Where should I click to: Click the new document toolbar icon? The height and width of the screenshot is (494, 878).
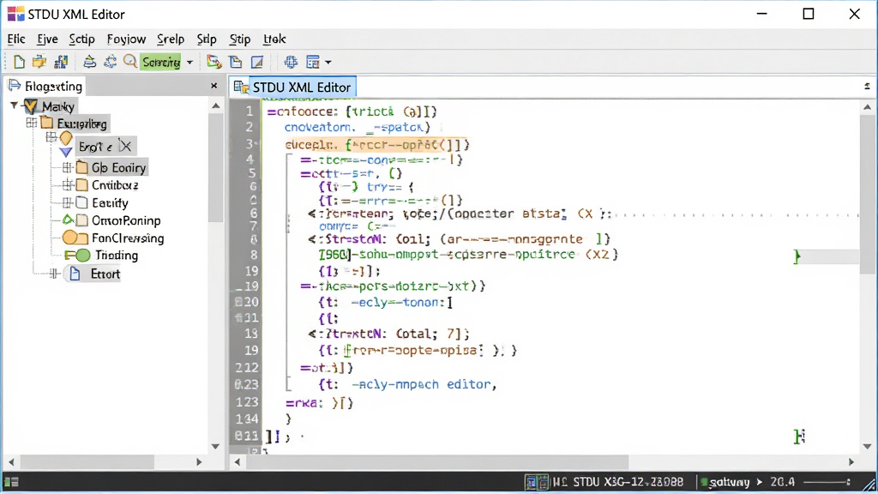[x=19, y=62]
